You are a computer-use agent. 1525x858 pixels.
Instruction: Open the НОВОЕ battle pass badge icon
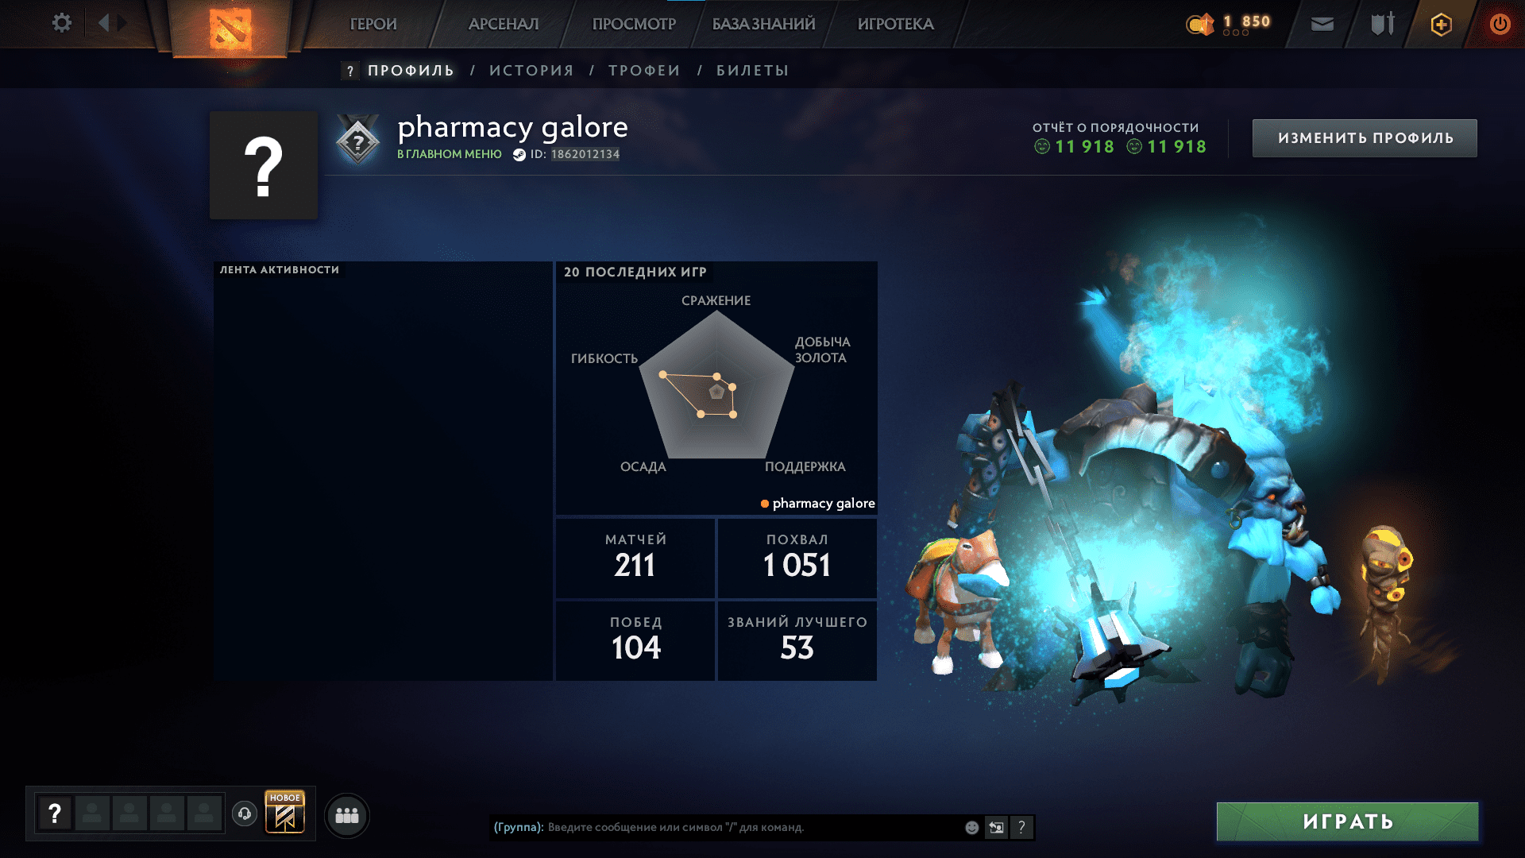285,812
